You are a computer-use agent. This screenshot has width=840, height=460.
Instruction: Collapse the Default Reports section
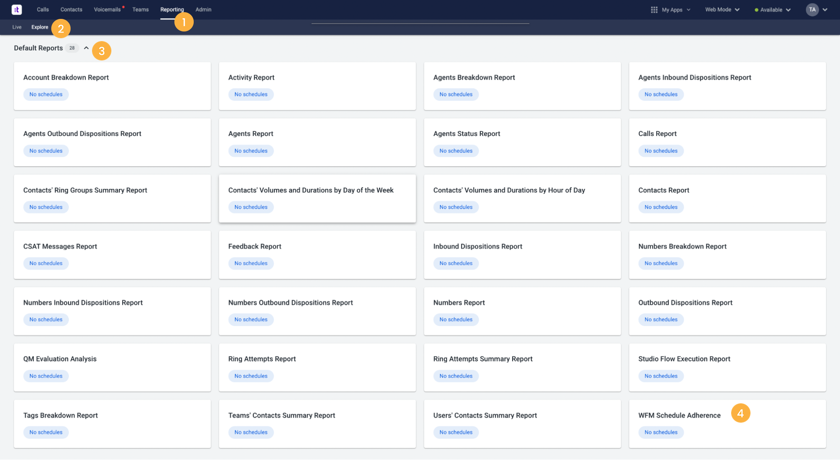[x=86, y=48]
